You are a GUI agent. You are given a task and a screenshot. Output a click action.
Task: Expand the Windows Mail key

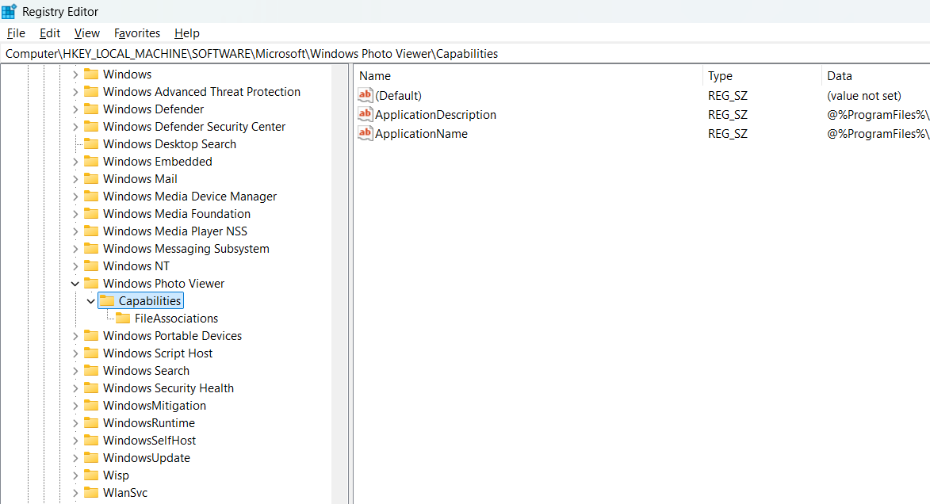pyautogui.click(x=75, y=179)
